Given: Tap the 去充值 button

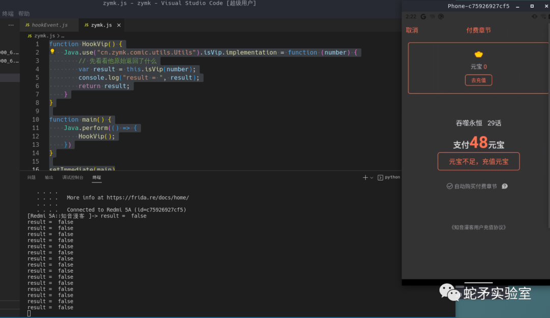Looking at the screenshot, I should pos(478,81).
